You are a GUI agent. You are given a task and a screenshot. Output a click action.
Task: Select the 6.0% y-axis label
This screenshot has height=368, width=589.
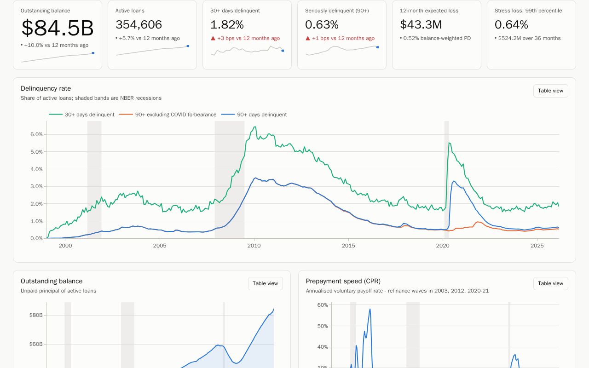(x=36, y=134)
